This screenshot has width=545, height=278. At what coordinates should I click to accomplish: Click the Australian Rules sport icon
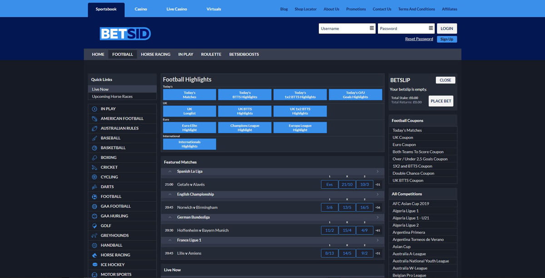click(x=94, y=128)
